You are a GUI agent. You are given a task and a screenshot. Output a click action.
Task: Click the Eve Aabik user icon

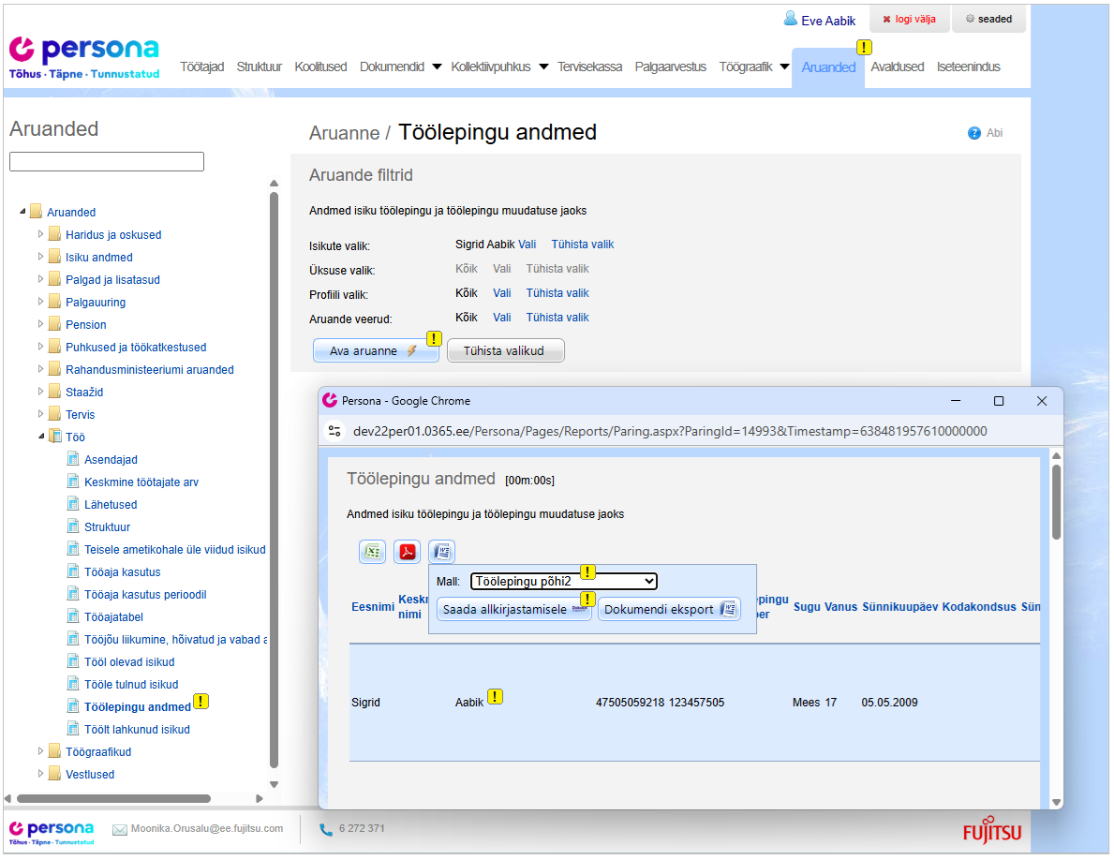pos(790,19)
